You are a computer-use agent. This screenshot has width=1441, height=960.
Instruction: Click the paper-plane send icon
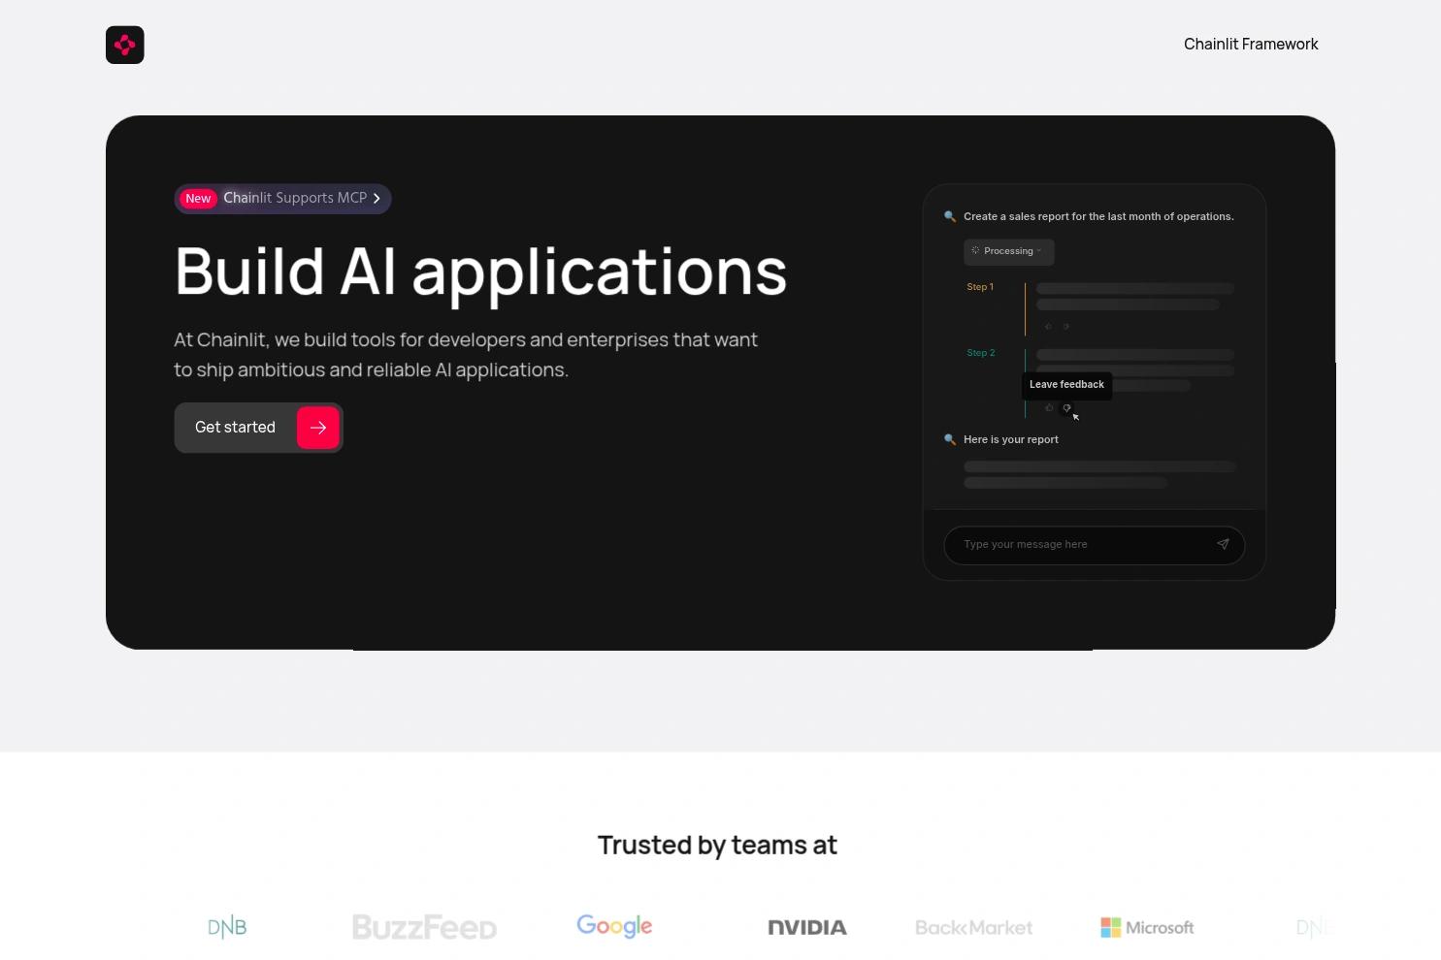pyautogui.click(x=1223, y=545)
